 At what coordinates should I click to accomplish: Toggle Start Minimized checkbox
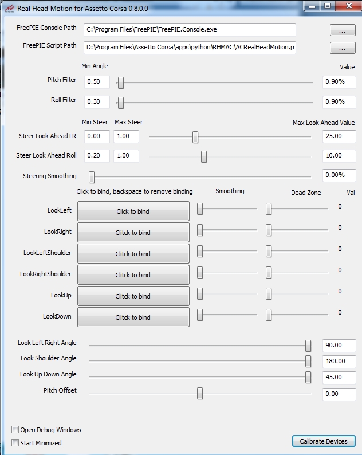coord(15,443)
